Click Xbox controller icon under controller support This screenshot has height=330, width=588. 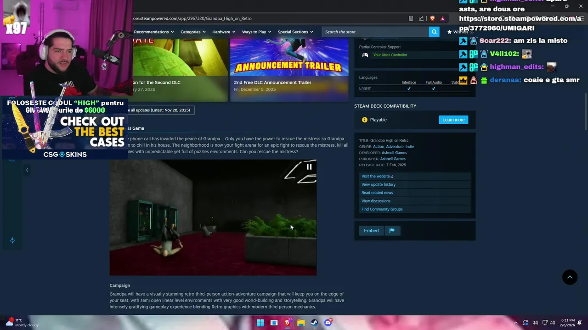365,55
